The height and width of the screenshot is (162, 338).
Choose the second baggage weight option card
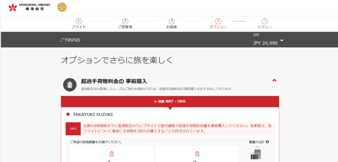click(x=197, y=154)
